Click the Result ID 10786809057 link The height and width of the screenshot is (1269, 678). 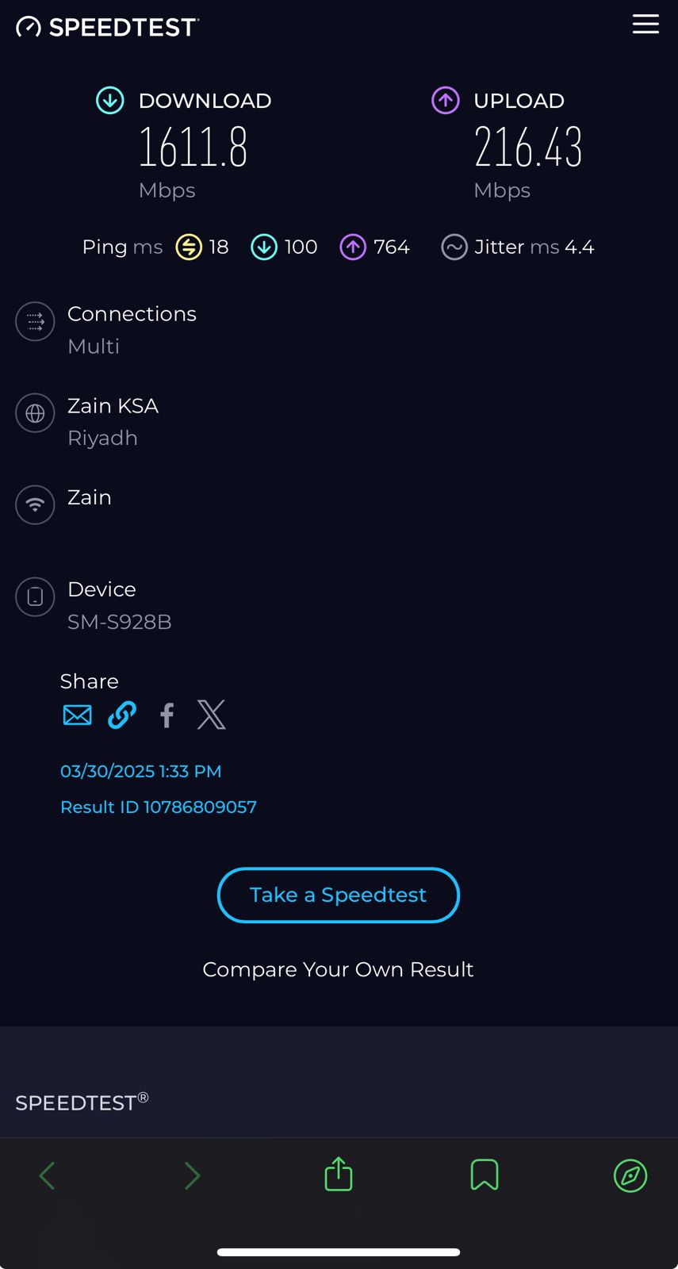point(159,807)
